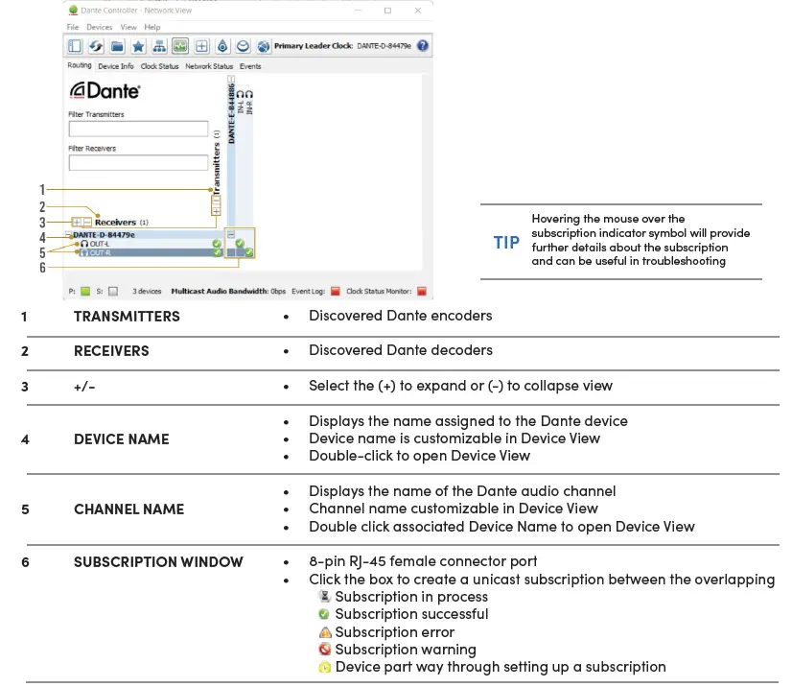792x687 pixels.
Task: Collapse the DANTE-E-844886 transmitter column
Action: pos(231,79)
